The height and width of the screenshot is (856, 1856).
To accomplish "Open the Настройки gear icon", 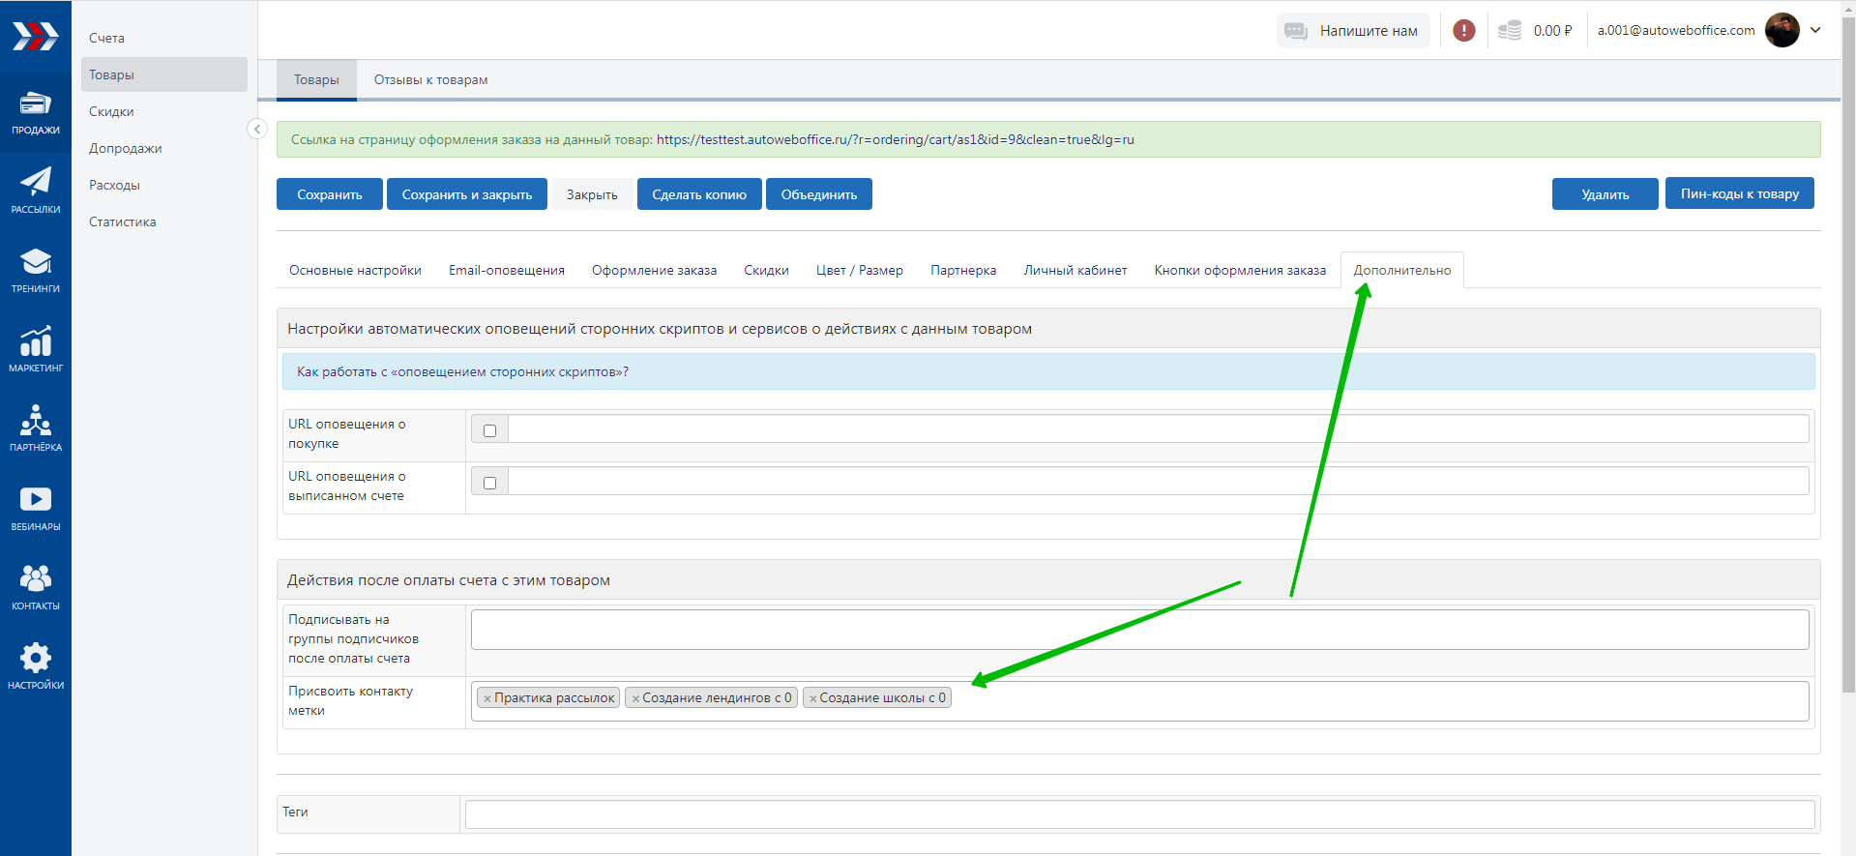I will point(36,665).
